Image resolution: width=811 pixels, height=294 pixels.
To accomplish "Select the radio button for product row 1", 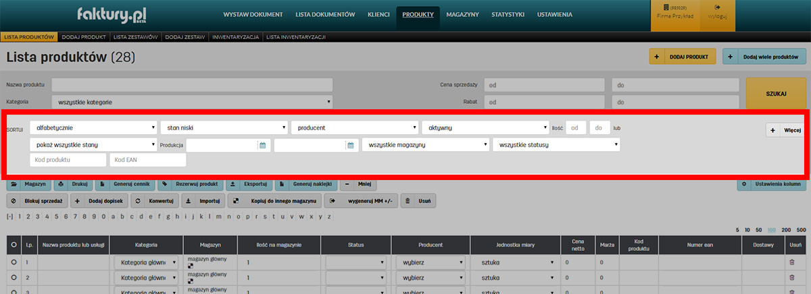I will click(x=13, y=262).
